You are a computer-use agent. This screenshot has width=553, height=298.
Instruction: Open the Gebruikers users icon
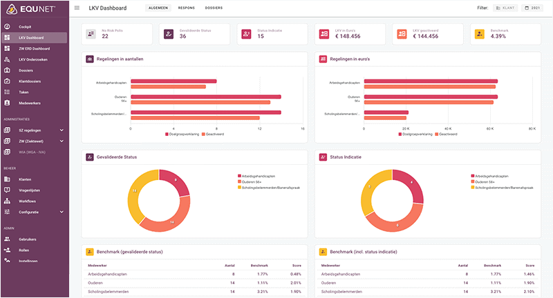click(7, 239)
